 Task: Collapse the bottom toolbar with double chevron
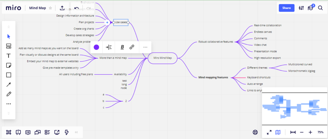tap(76, 132)
